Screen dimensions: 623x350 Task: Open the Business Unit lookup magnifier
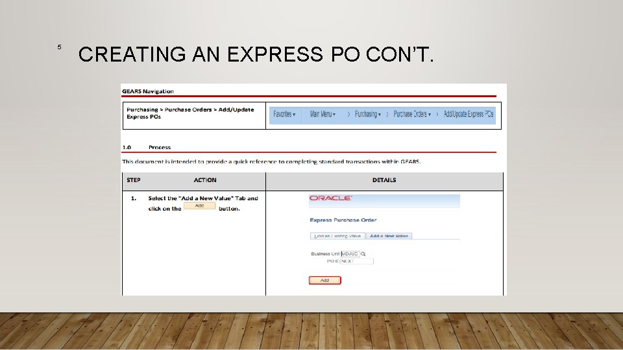point(363,254)
